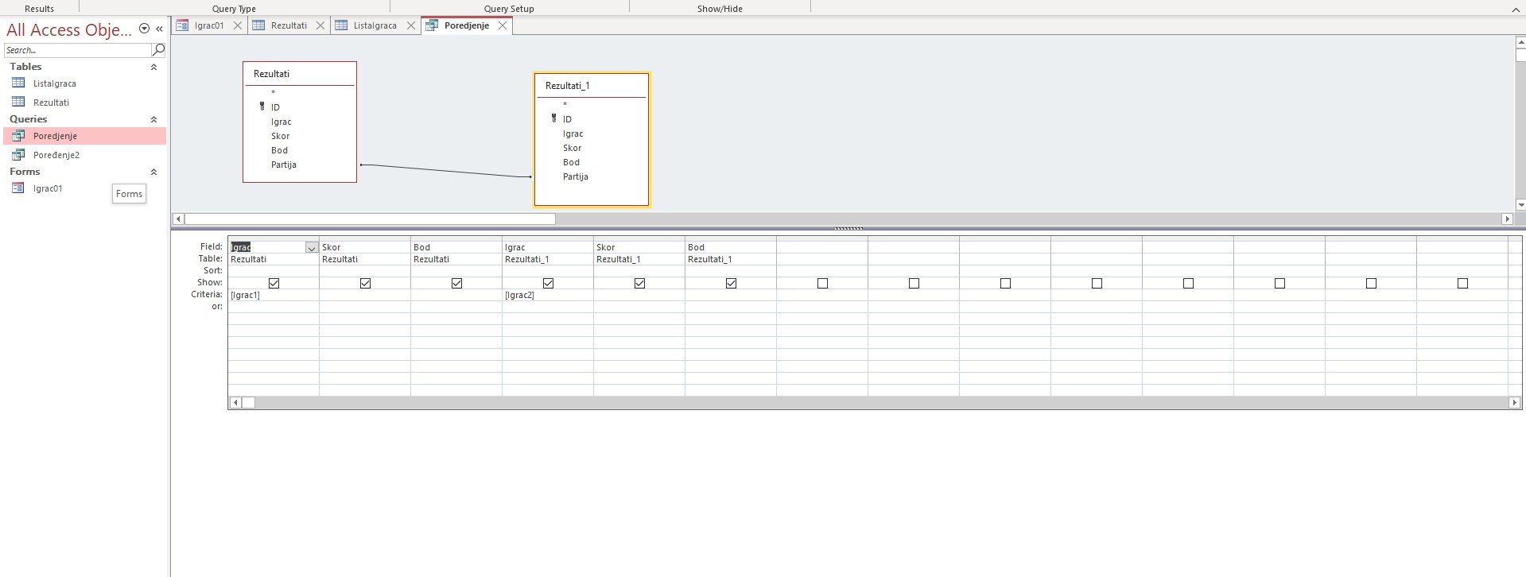Screen dimensions: 1526x577
Task: Select ID key field in Rezultati_1 table
Action: [x=567, y=119]
